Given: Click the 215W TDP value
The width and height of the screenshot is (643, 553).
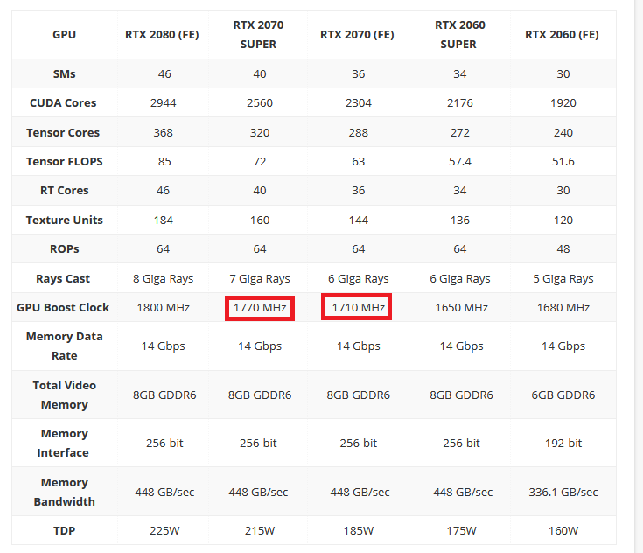Looking at the screenshot, I should click(260, 531).
